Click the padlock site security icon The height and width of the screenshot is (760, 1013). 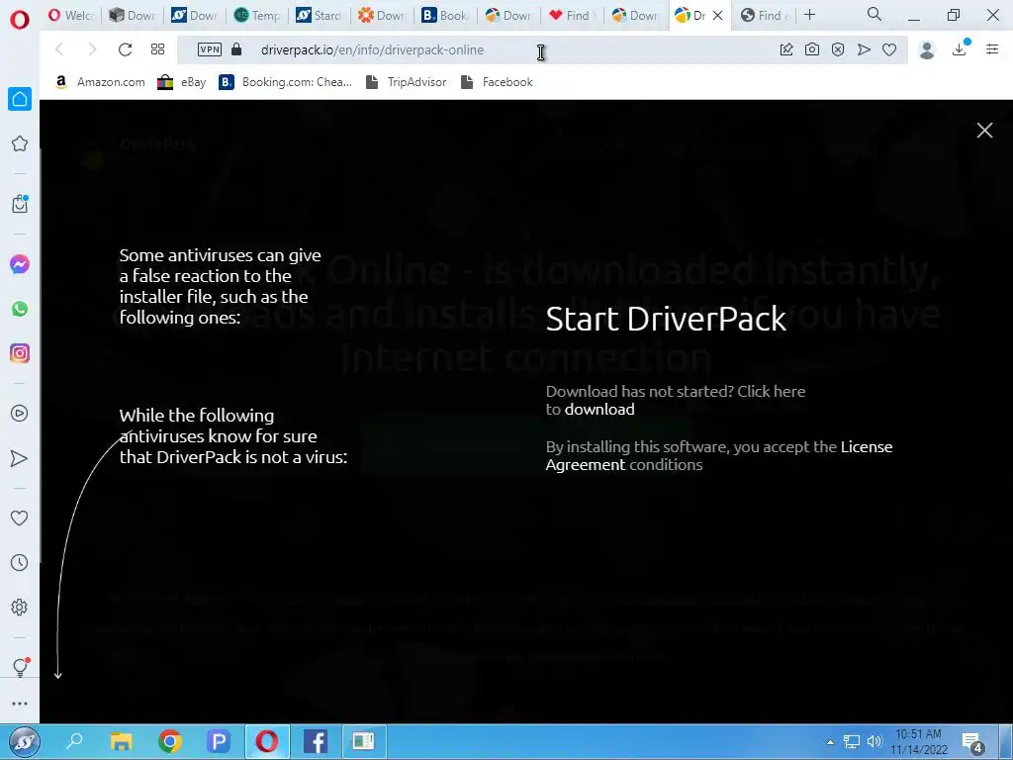(236, 49)
